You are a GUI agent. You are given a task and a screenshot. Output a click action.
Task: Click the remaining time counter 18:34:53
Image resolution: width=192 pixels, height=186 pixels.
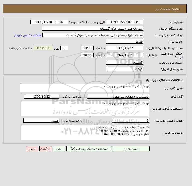pyautogui.click(x=43, y=48)
